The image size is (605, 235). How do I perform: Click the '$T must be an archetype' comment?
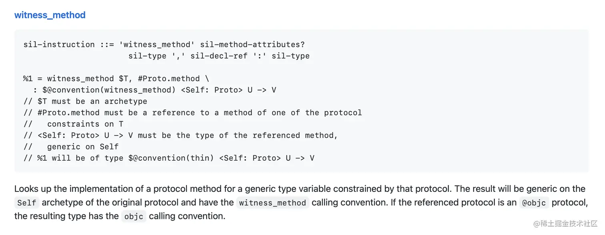click(85, 102)
